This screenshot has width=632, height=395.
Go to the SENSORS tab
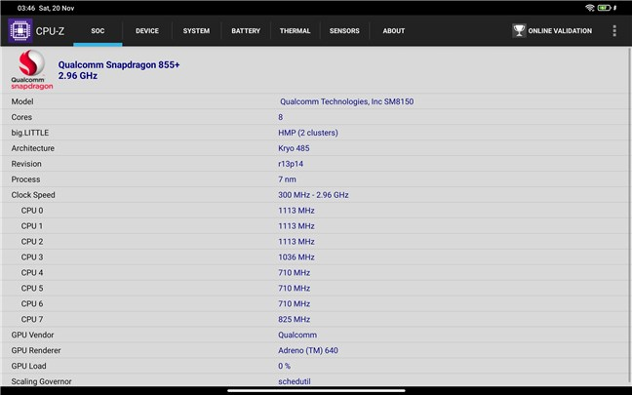tap(344, 30)
